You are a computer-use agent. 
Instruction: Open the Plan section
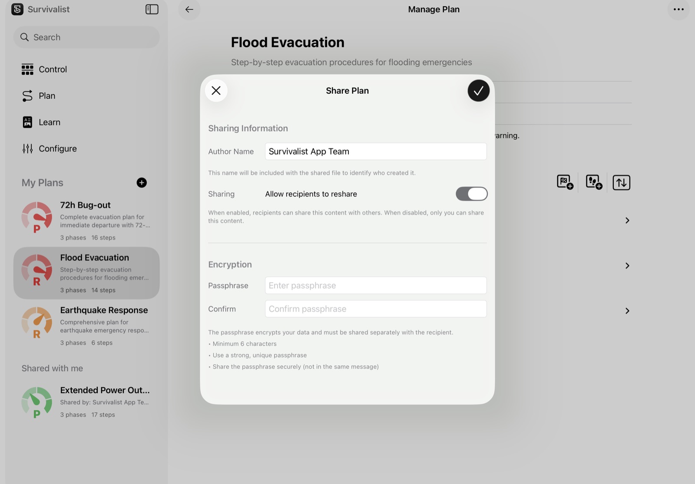tap(38, 96)
